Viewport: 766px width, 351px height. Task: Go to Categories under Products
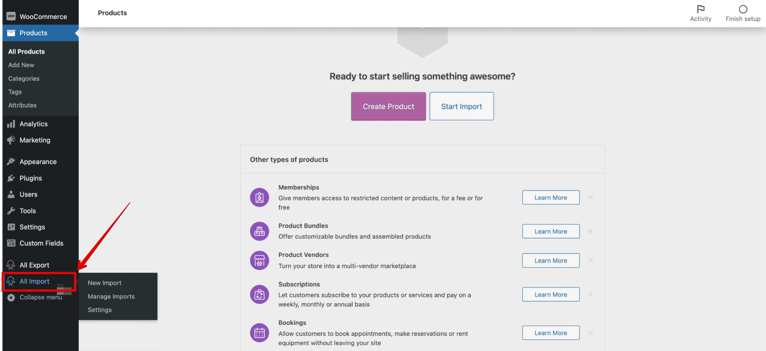[24, 79]
